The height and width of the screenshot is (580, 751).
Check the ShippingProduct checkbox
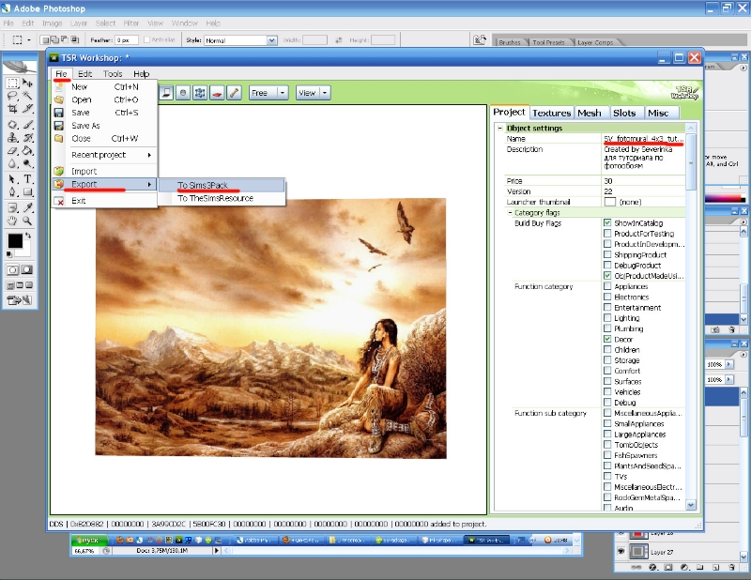pos(607,254)
